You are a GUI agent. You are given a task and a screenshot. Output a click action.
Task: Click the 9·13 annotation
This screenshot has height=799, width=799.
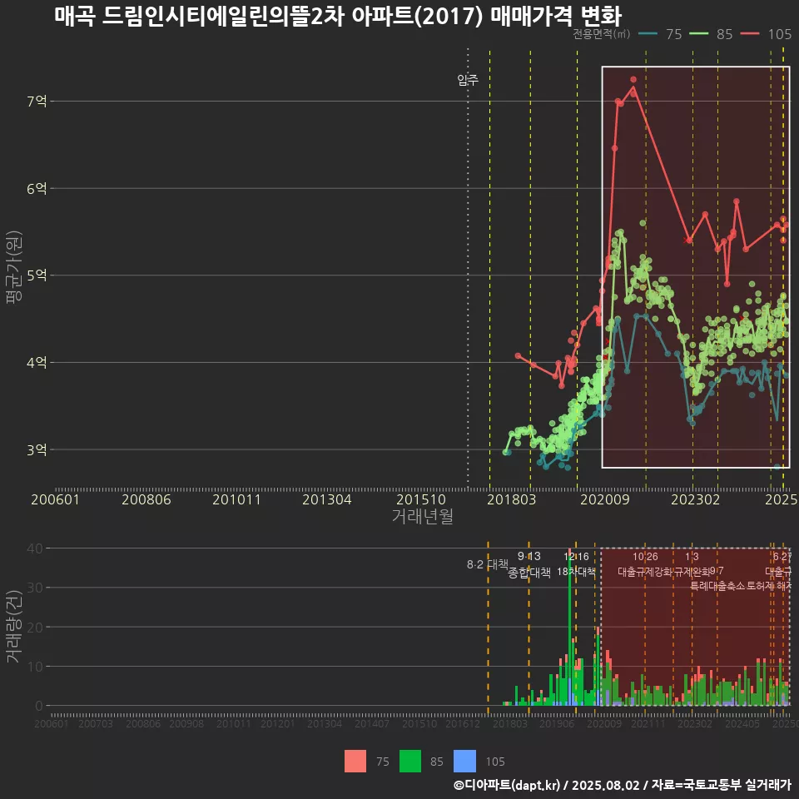tap(529, 557)
